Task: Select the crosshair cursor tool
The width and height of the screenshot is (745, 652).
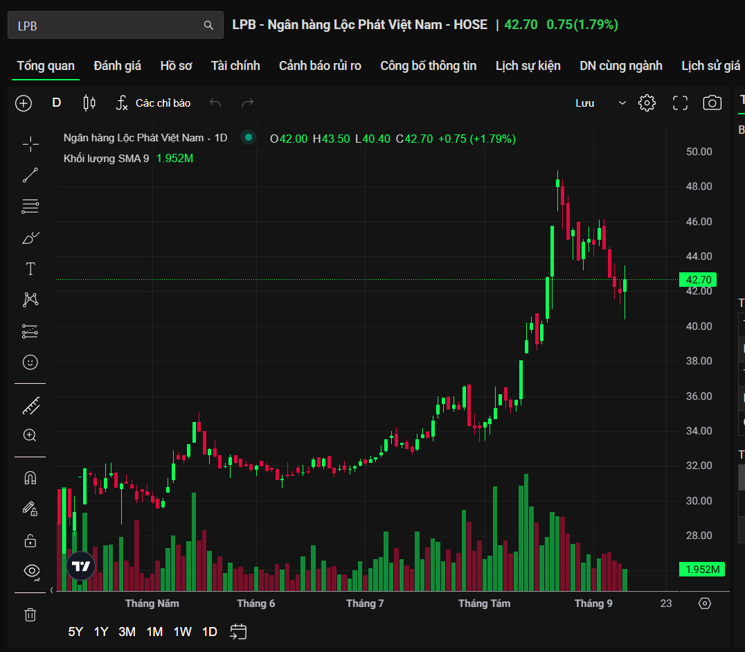Action: pyautogui.click(x=30, y=144)
